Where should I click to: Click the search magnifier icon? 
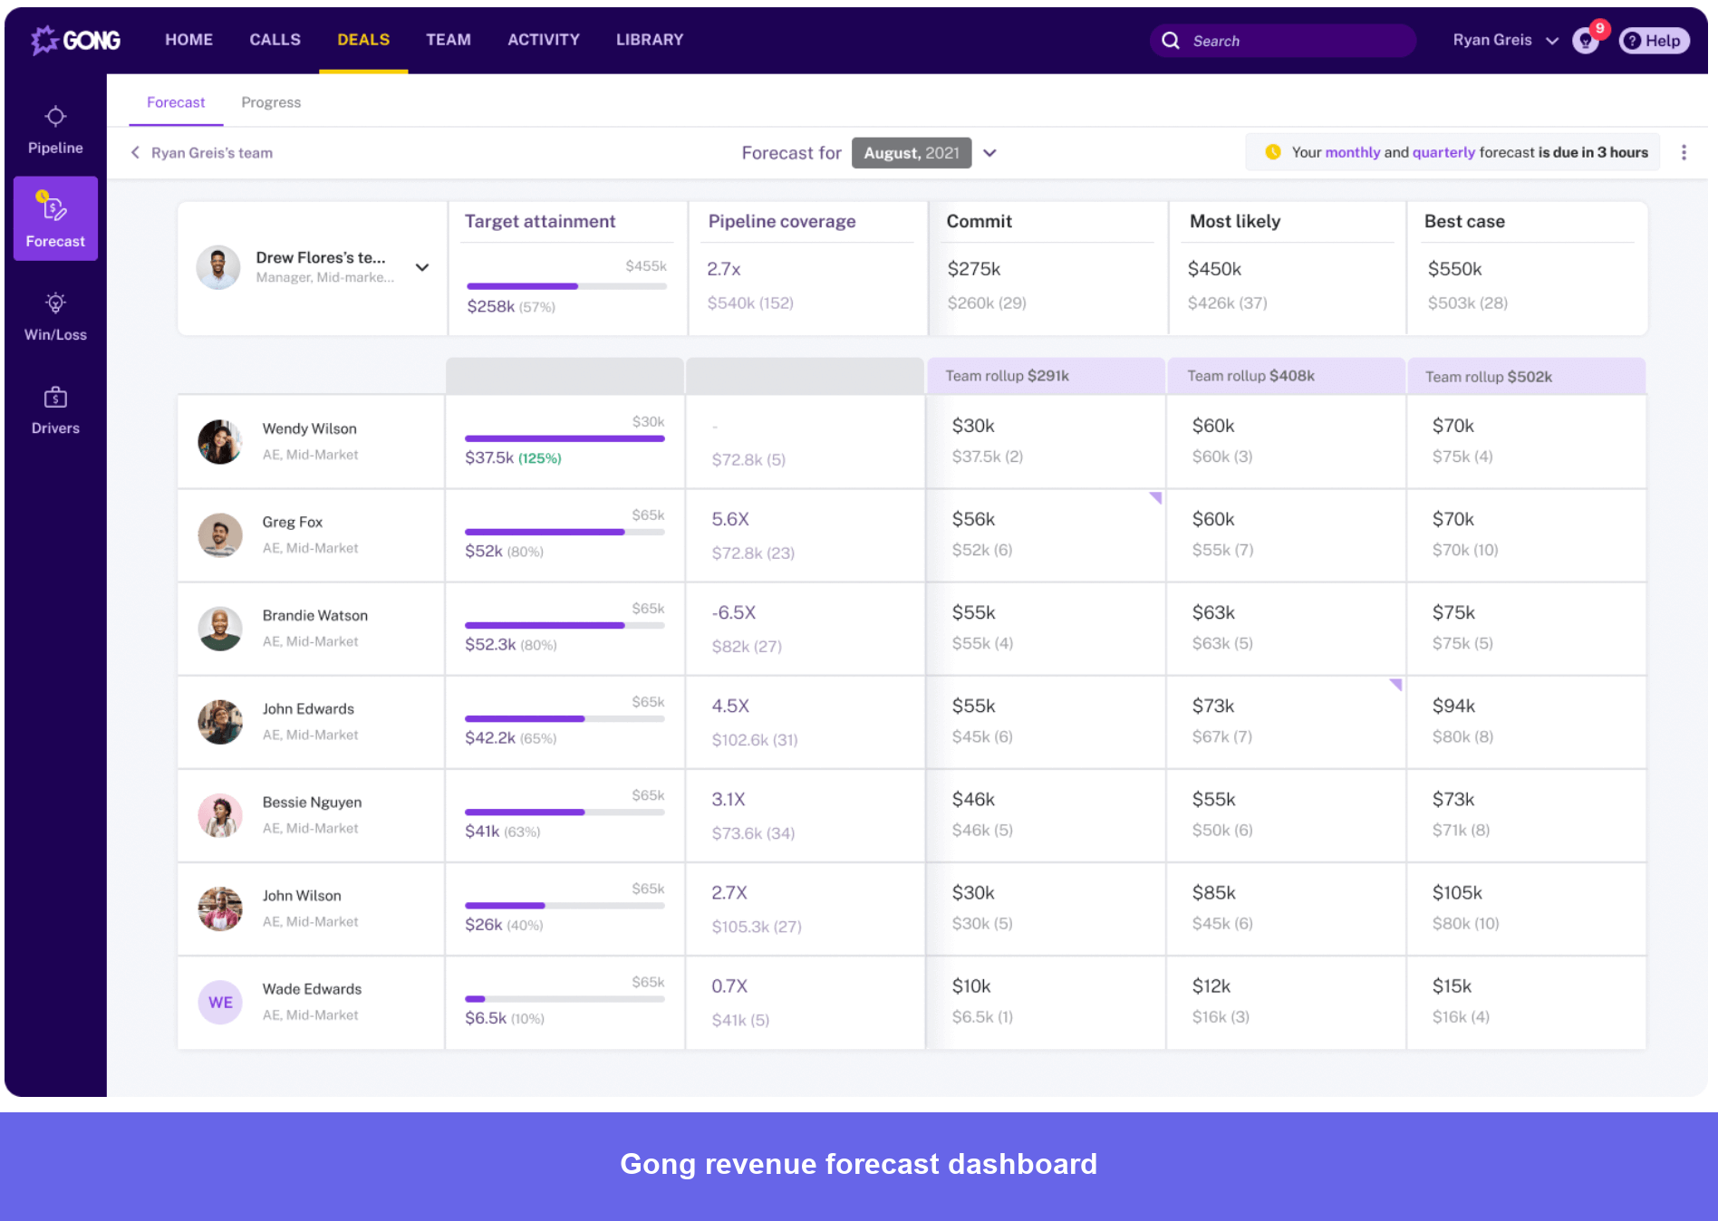[x=1171, y=40]
